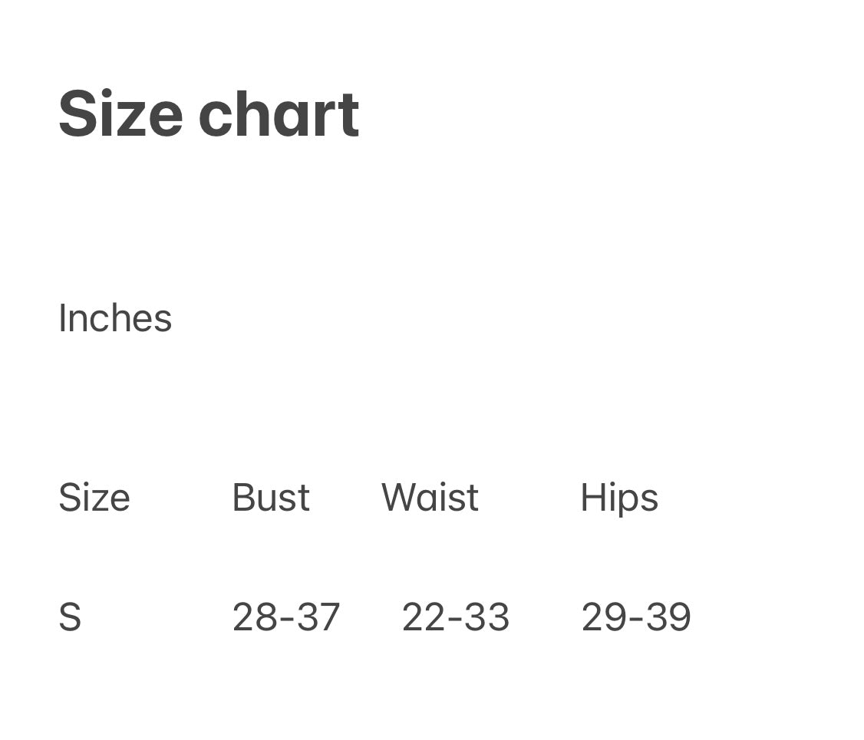Click the bold word "Size" in the heading
This screenshot has height=740, width=864.
[120, 114]
